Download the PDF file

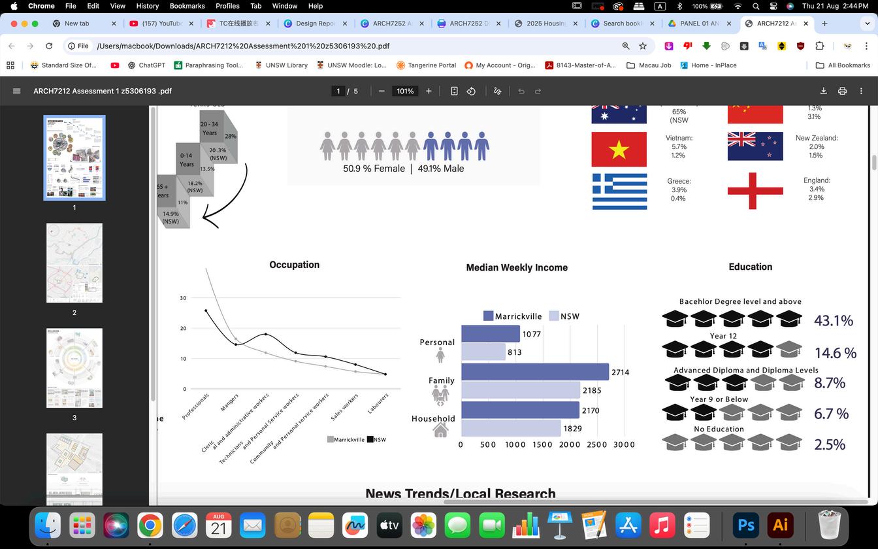[824, 91]
